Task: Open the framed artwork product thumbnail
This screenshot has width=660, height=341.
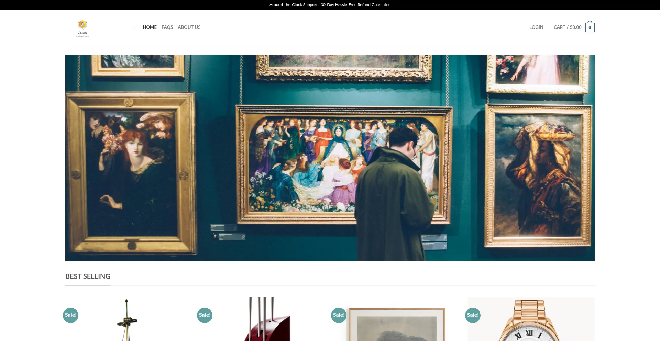Action: click(397, 323)
